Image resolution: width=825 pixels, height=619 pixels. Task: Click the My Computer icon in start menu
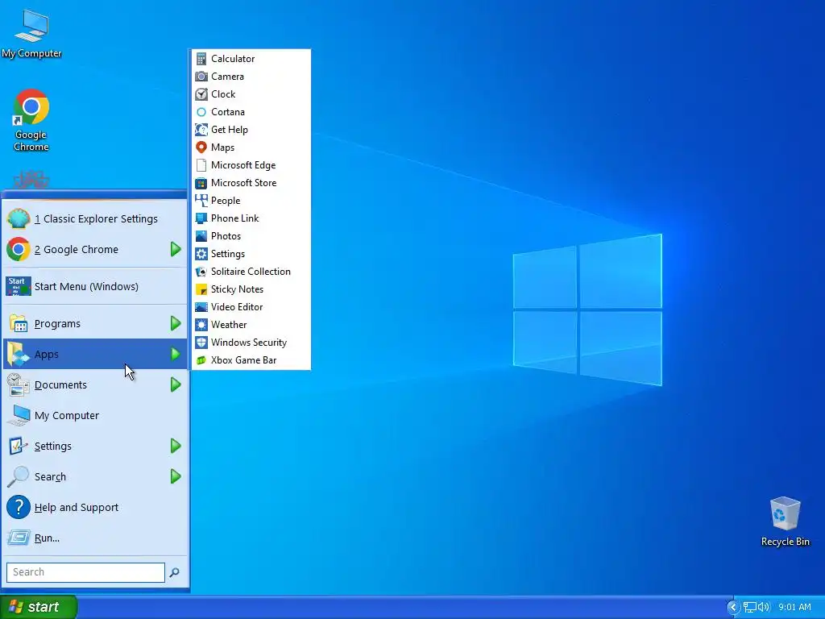click(x=19, y=415)
